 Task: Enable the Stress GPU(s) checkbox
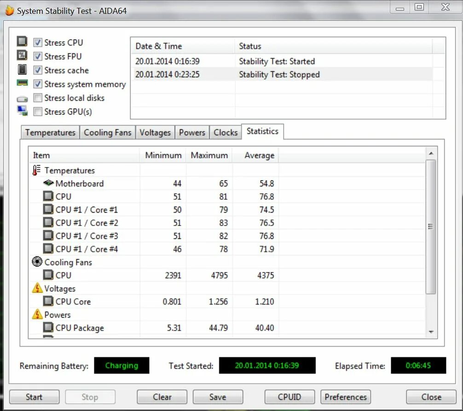click(37, 111)
